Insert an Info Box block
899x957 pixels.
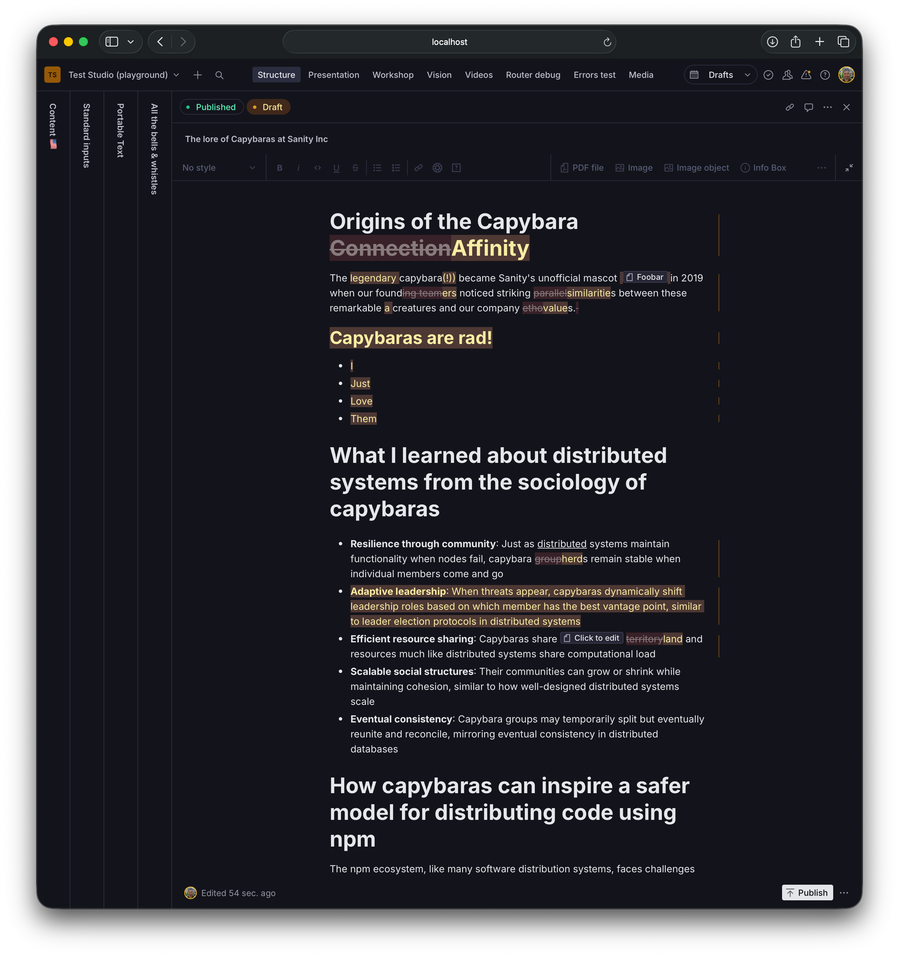pyautogui.click(x=763, y=167)
